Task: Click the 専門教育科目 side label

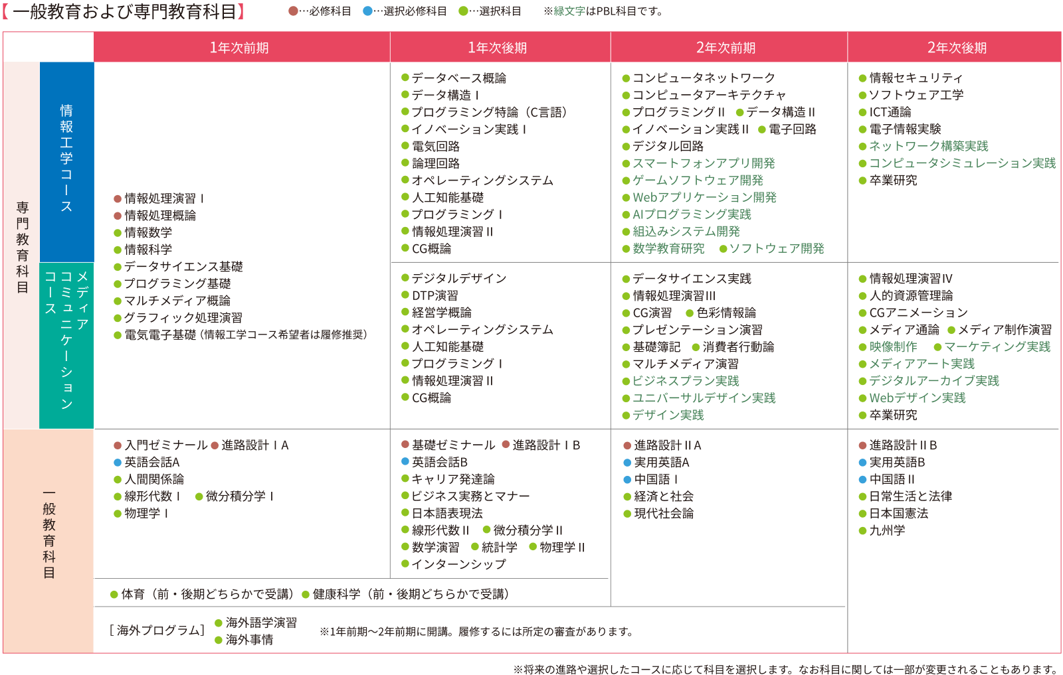Action: click(22, 246)
